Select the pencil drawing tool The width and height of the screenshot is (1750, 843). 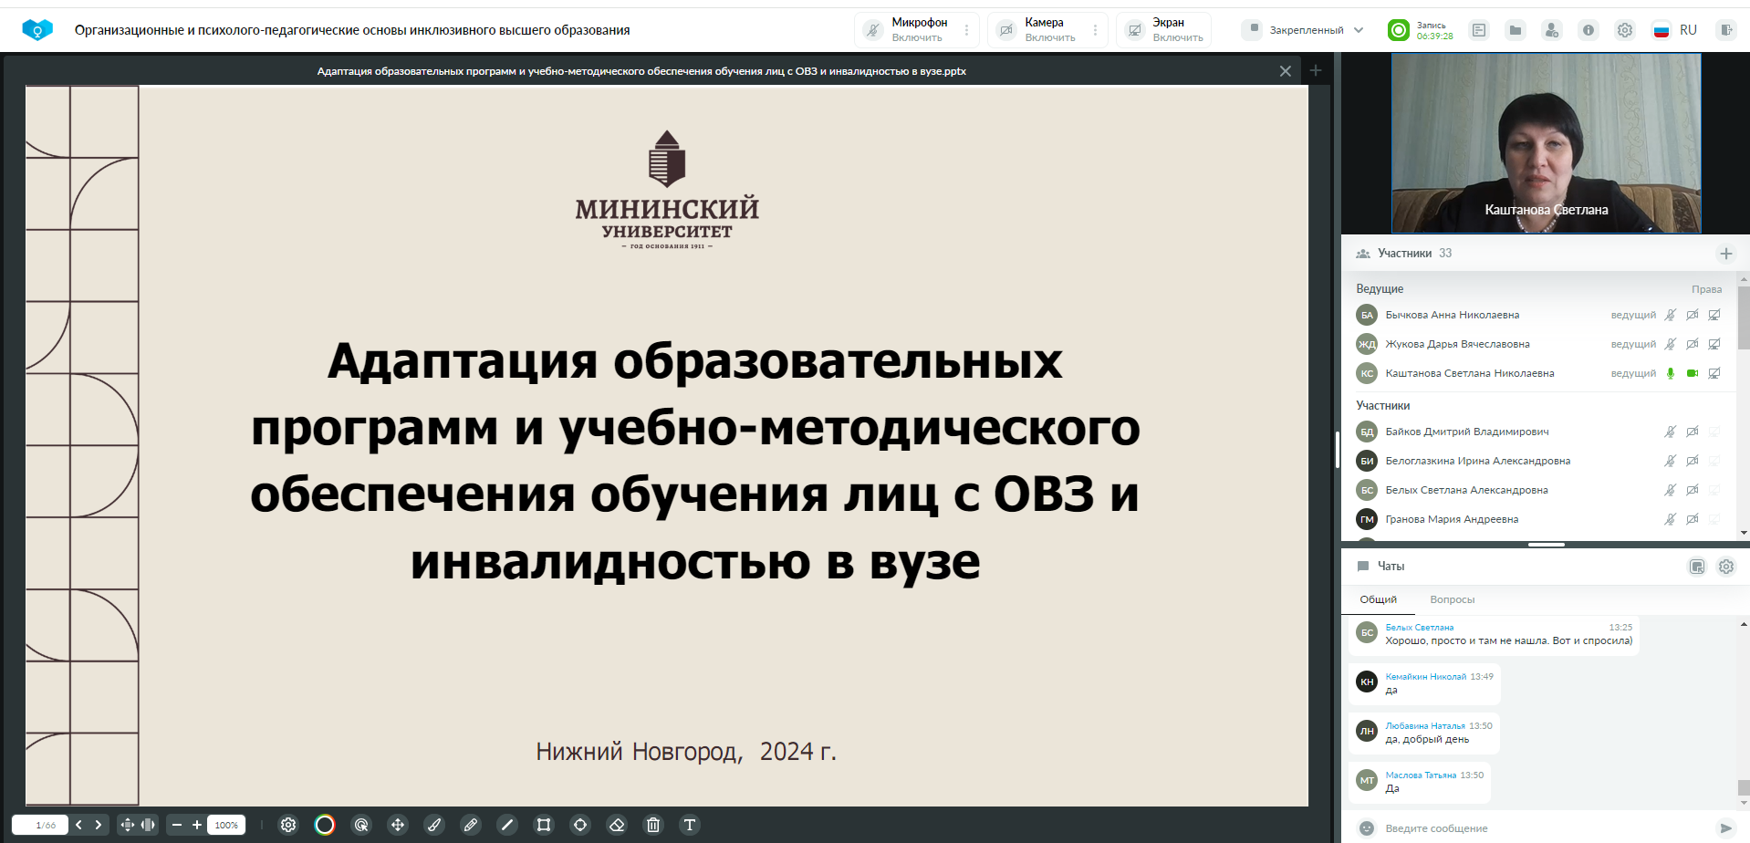pyautogui.click(x=471, y=825)
